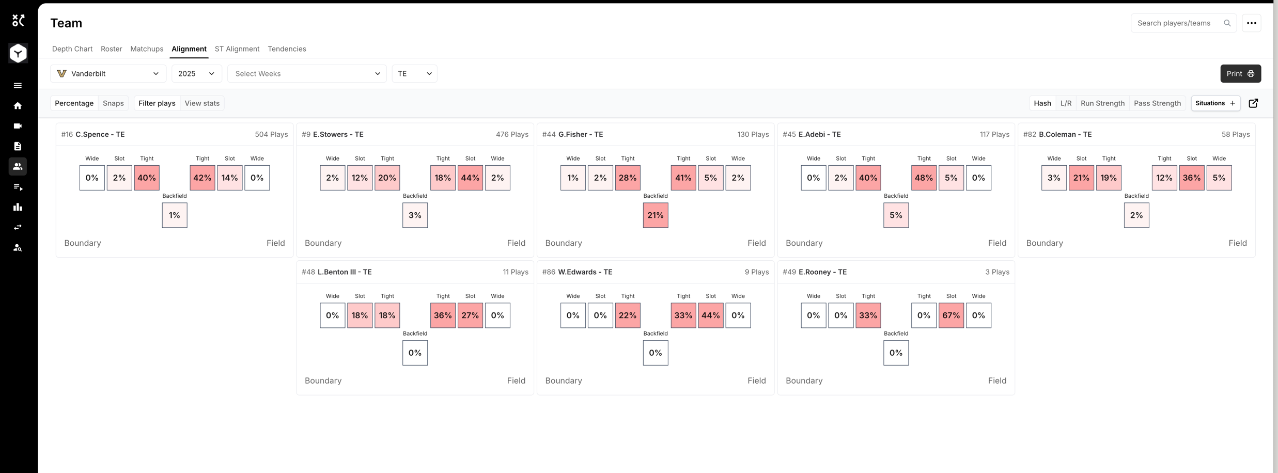1278x473 pixels.
Task: Click the Print button
Action: 1240,74
